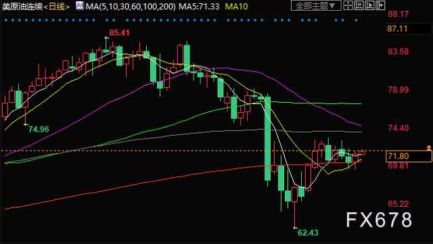
Task: Click the 78.99 axis label
Action: point(398,90)
